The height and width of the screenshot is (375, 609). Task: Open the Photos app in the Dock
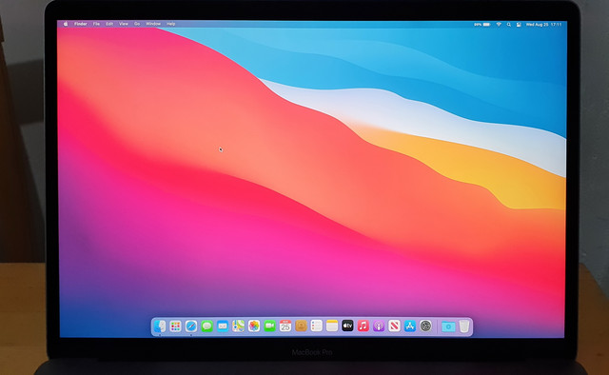(254, 326)
